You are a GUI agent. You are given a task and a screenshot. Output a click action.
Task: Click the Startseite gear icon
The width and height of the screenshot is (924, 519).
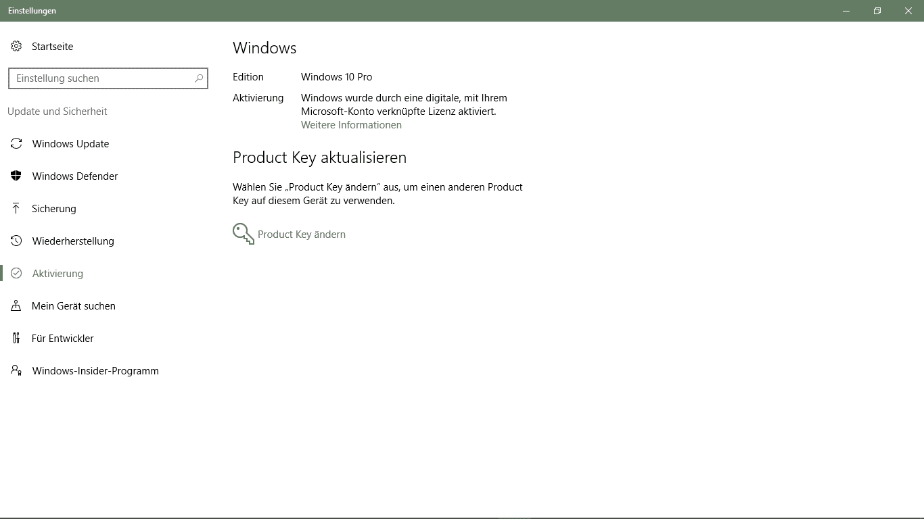coord(16,47)
